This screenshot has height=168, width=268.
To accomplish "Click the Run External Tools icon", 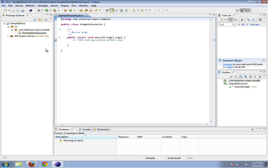I will (55, 11).
